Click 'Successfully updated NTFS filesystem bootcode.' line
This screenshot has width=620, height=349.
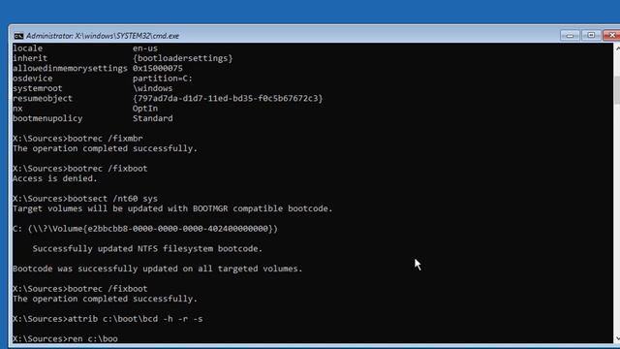(x=147, y=248)
